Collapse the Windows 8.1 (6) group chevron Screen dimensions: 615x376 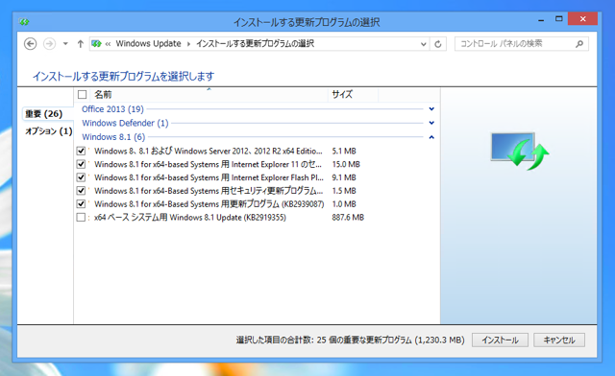tap(431, 137)
